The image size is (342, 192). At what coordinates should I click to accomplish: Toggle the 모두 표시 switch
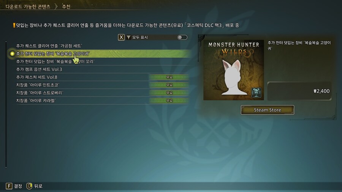[182, 38]
